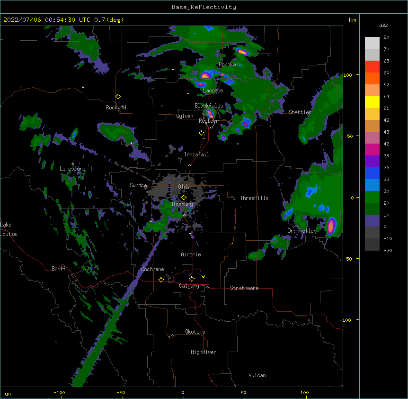Select the Vulcan label
408x399 pixels.
click(x=257, y=375)
